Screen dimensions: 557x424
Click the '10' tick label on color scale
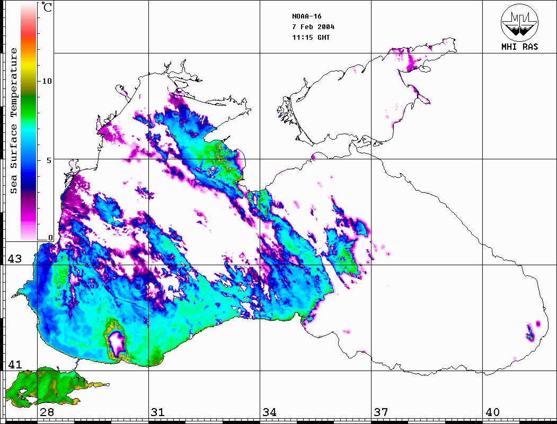pyautogui.click(x=47, y=81)
